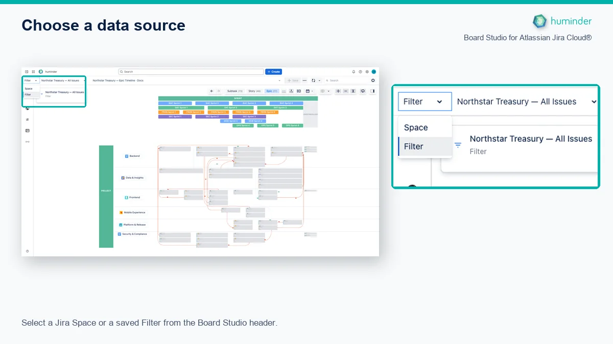Toggle the Epic (17) level

click(x=272, y=91)
